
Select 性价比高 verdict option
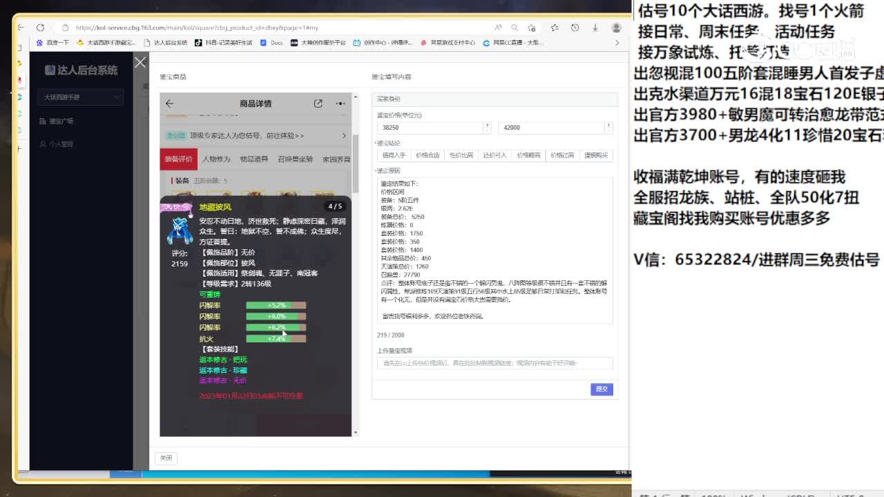point(461,155)
